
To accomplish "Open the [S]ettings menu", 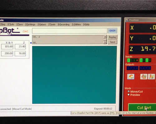I will click(x=30, y=24).
